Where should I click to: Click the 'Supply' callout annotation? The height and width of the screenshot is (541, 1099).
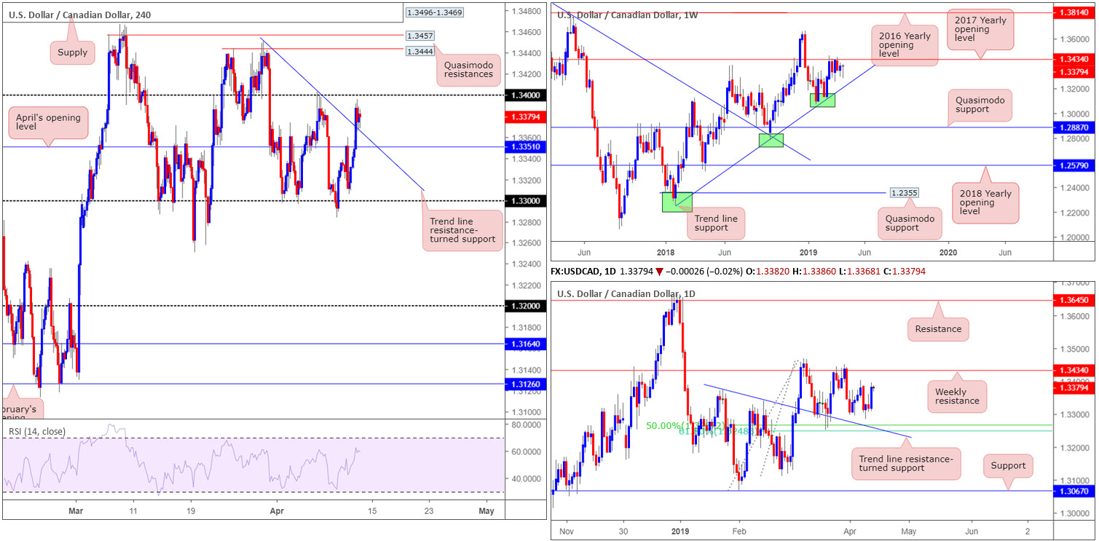point(74,52)
